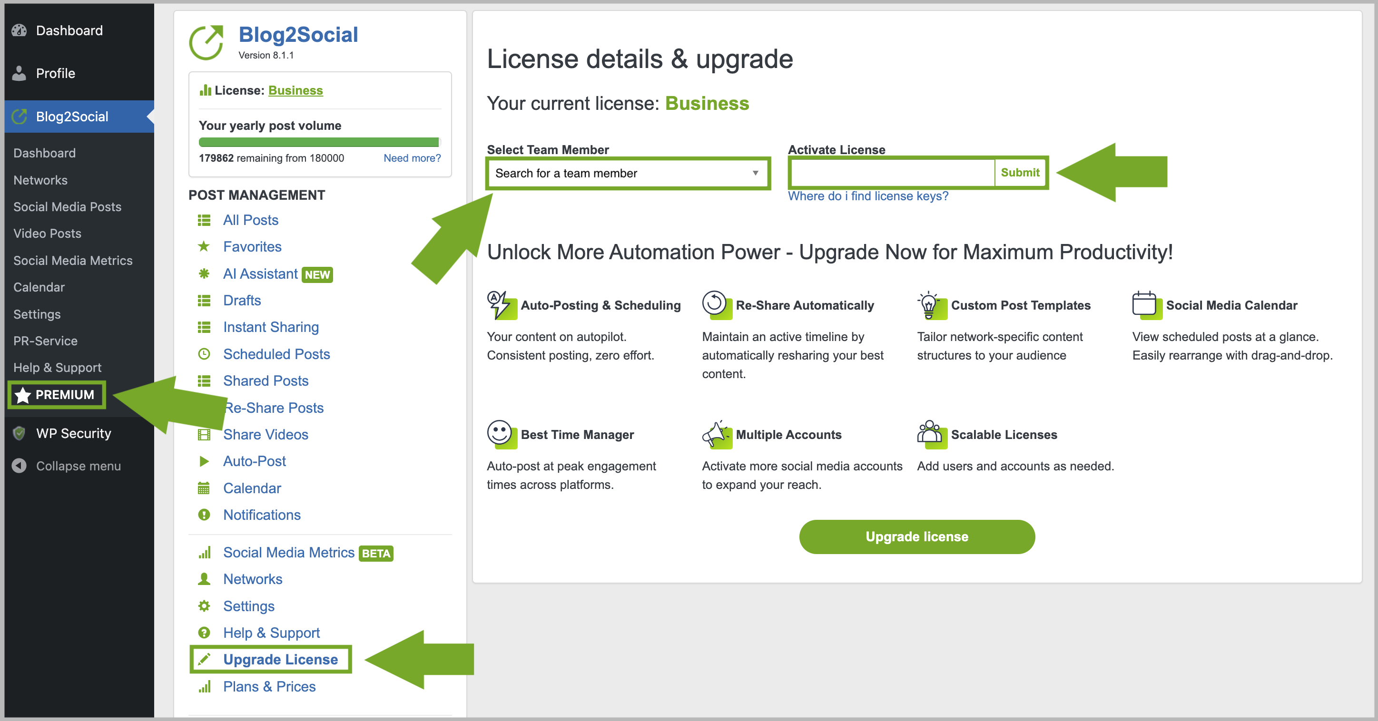
Task: Select PR-Service in the sidebar
Action: [x=46, y=341]
